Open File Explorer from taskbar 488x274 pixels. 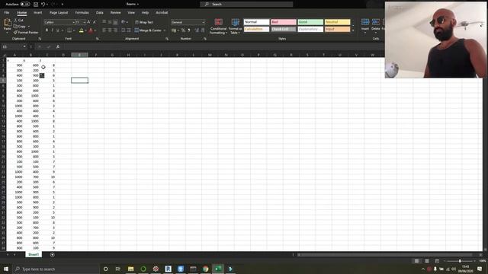tap(130, 269)
